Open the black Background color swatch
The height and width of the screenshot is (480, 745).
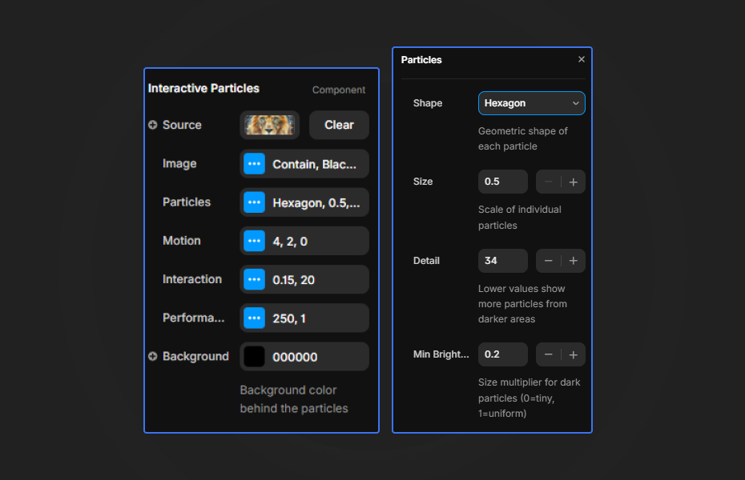253,356
